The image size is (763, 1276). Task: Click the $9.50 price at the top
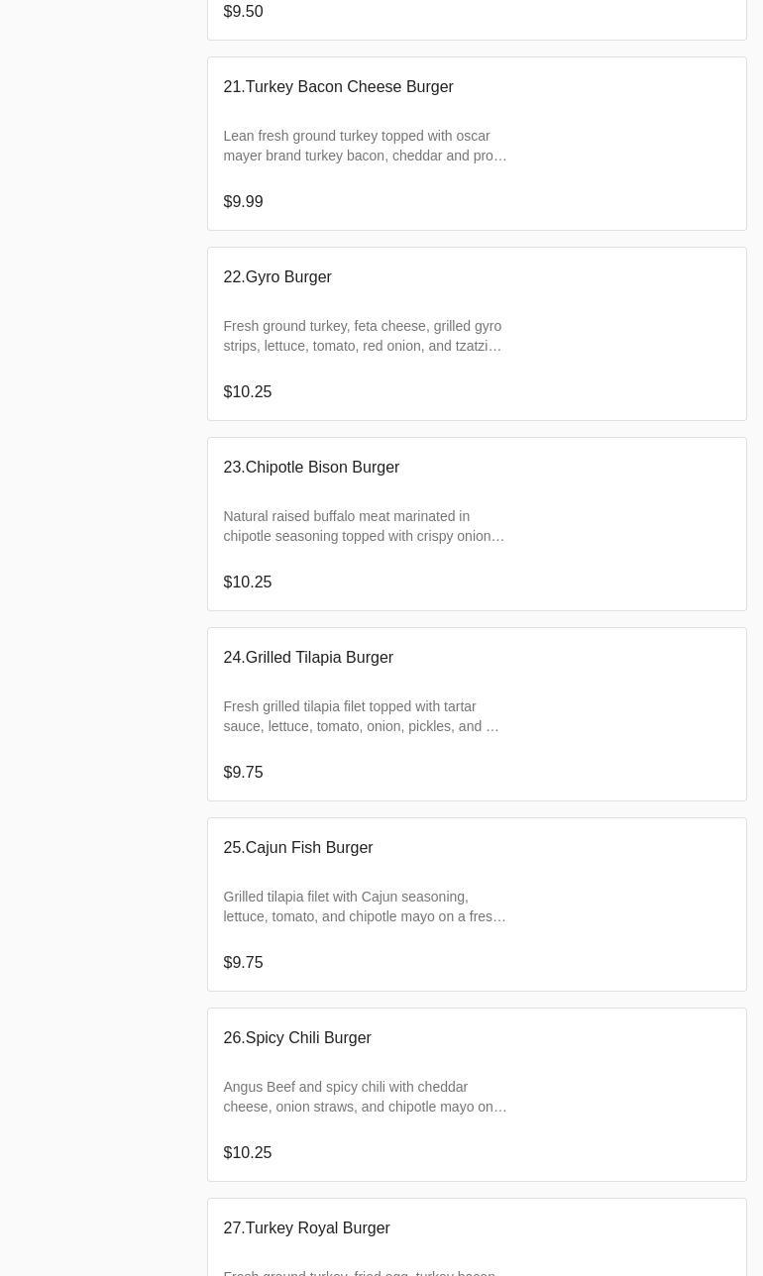[x=243, y=12]
